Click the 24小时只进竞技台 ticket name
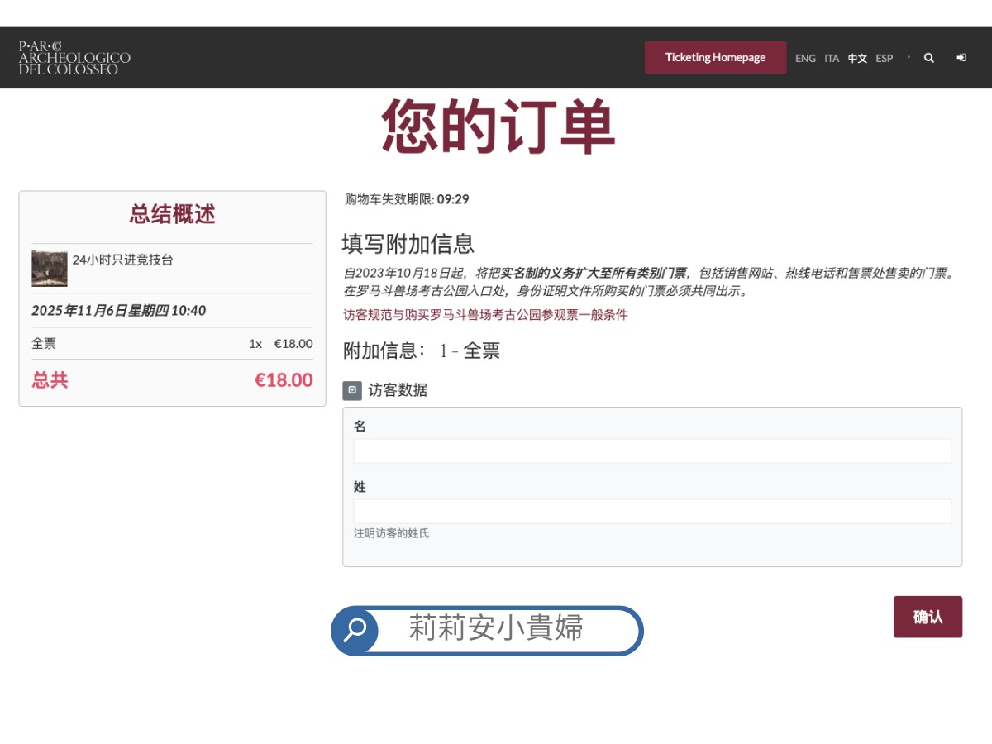 click(x=122, y=260)
